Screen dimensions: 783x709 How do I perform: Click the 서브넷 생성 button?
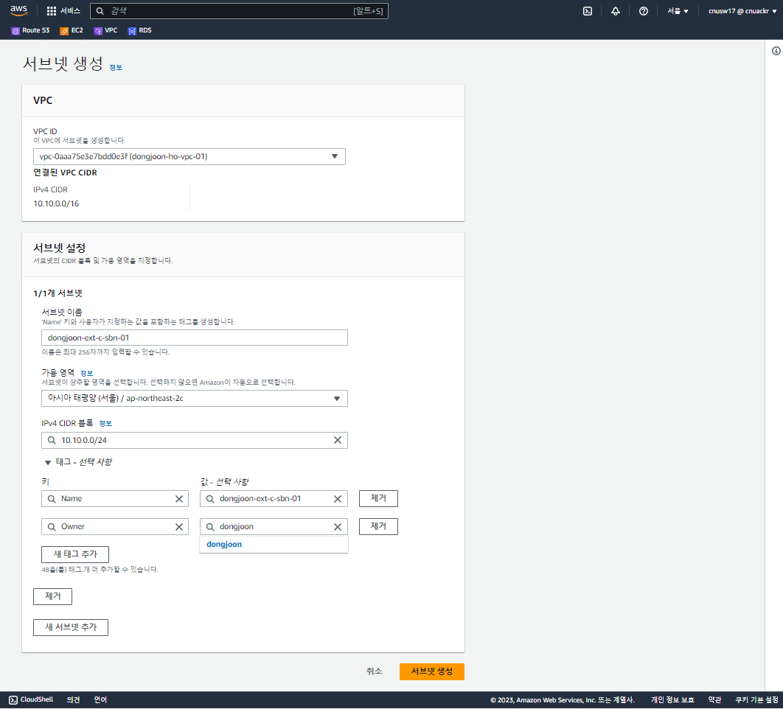(432, 671)
